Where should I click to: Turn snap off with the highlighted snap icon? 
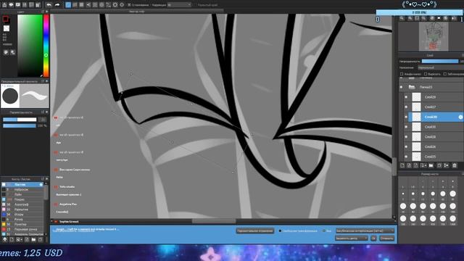click(68, 5)
